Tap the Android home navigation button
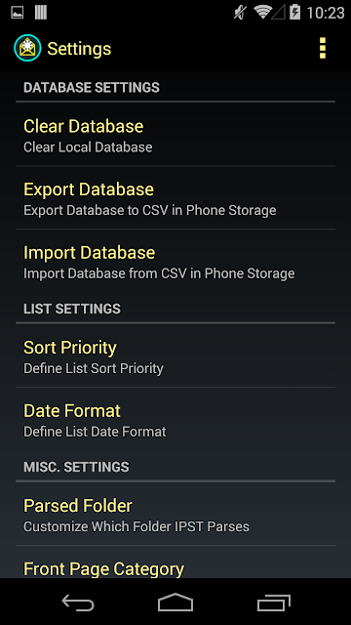 coord(175,602)
